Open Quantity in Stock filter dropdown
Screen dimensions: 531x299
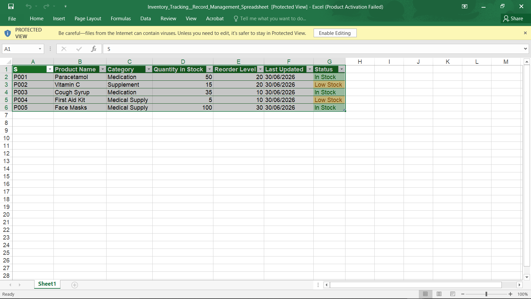(209, 69)
